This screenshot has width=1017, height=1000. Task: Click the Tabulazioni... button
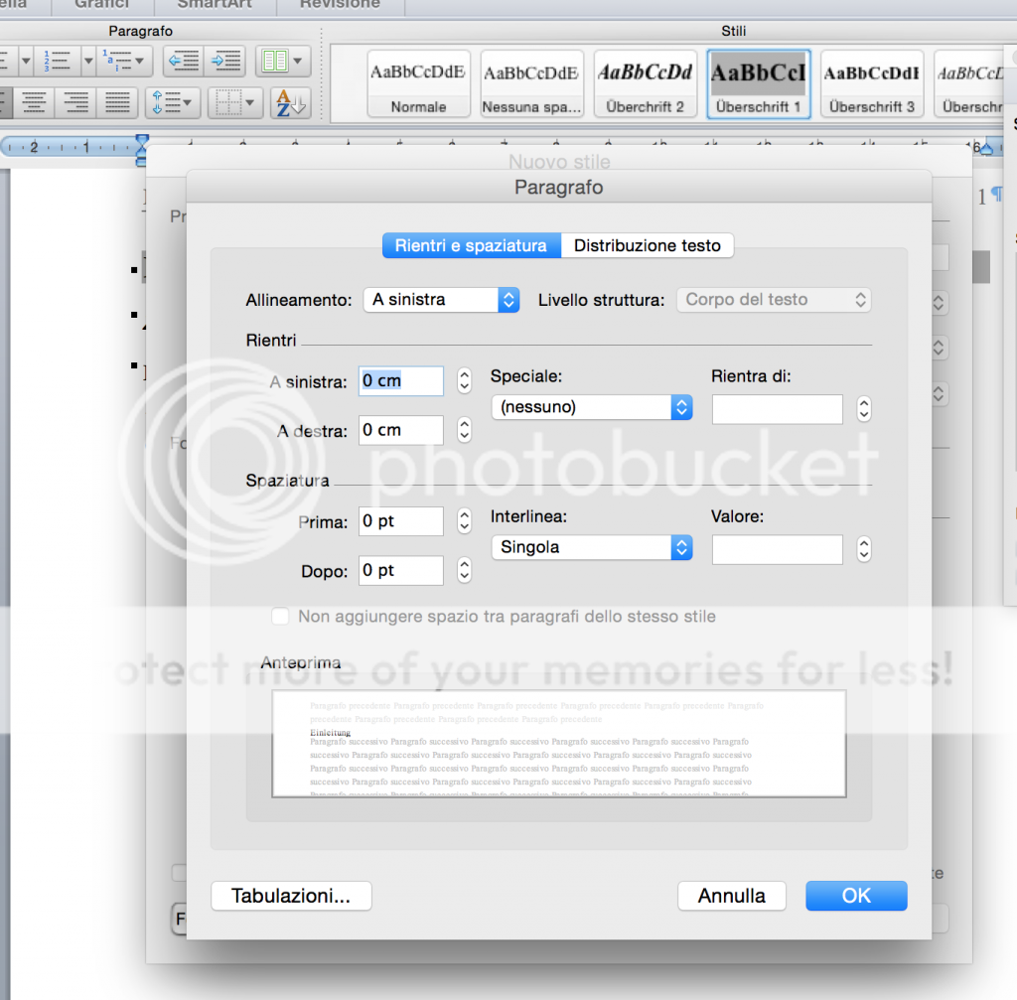[291, 896]
